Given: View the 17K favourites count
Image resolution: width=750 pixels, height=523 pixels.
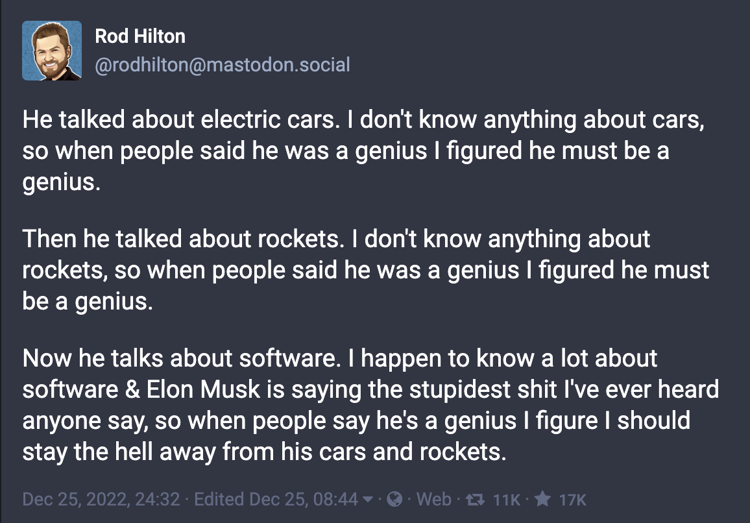Looking at the screenshot, I should pos(572,500).
